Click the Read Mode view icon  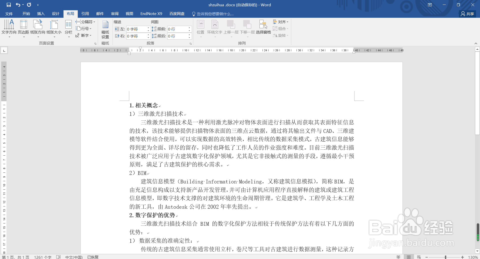398,257
